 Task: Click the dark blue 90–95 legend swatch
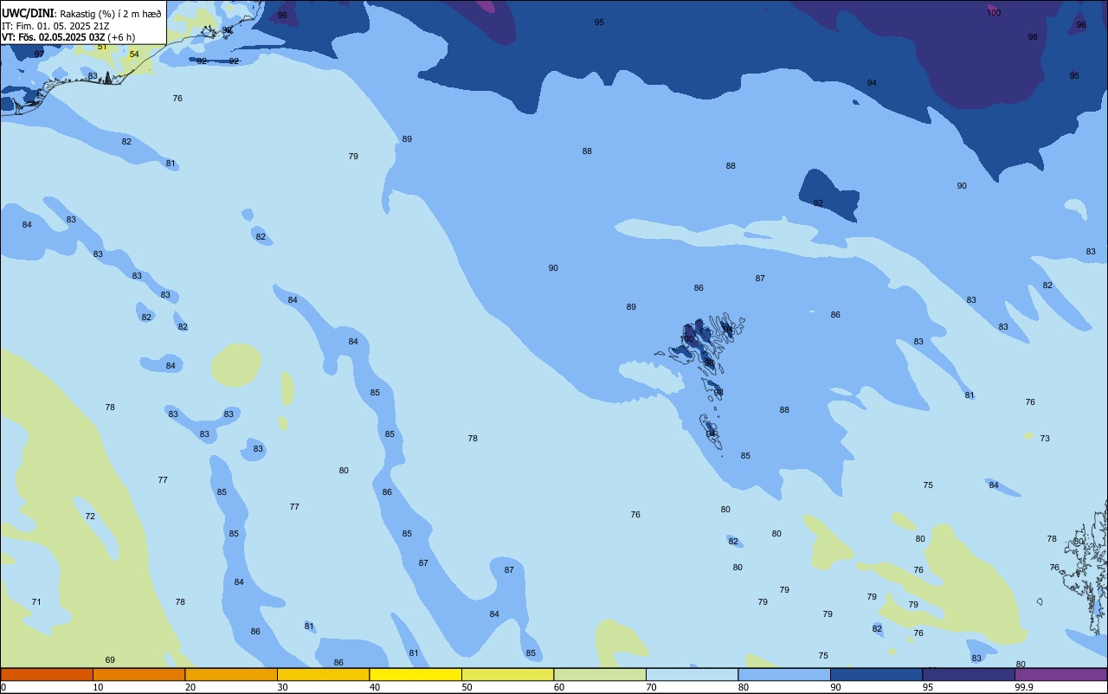point(876,674)
